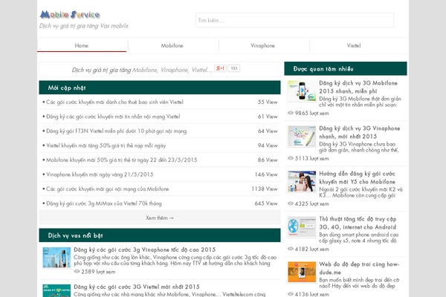Screen dimensions: 446x297
Task: Open the Mobifone 50% promotion 22-23/5/2015 article
Action: [121, 160]
